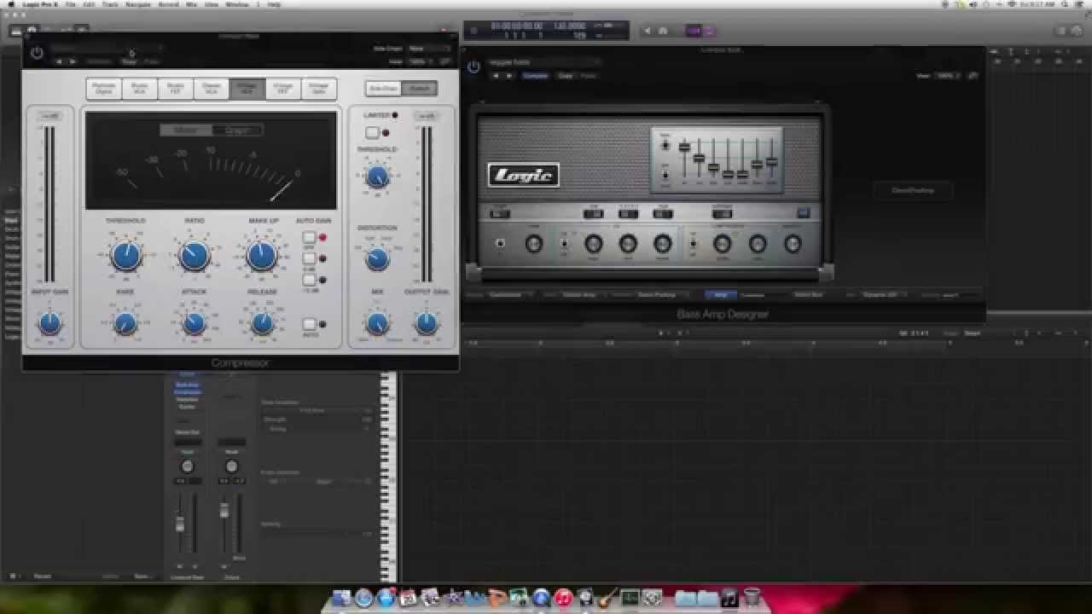1092x614 pixels.
Task: Click the Knee knob
Action: [125, 322]
